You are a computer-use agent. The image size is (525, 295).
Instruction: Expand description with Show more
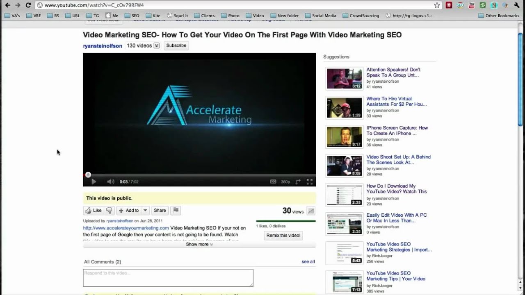(x=199, y=245)
